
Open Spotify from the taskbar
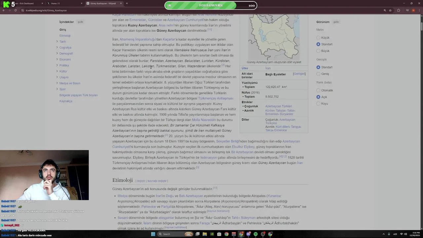coord(255,234)
